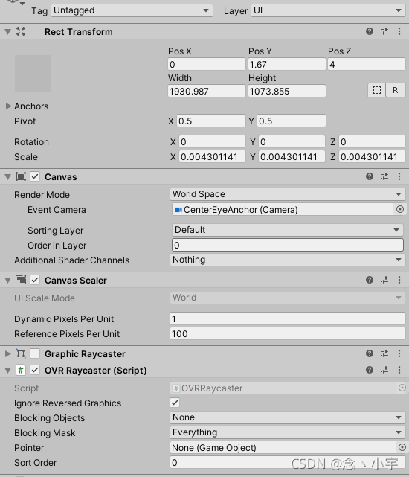Screen dimensions: 409x477
Task: Click the Canvas component icon
Action: 21,176
